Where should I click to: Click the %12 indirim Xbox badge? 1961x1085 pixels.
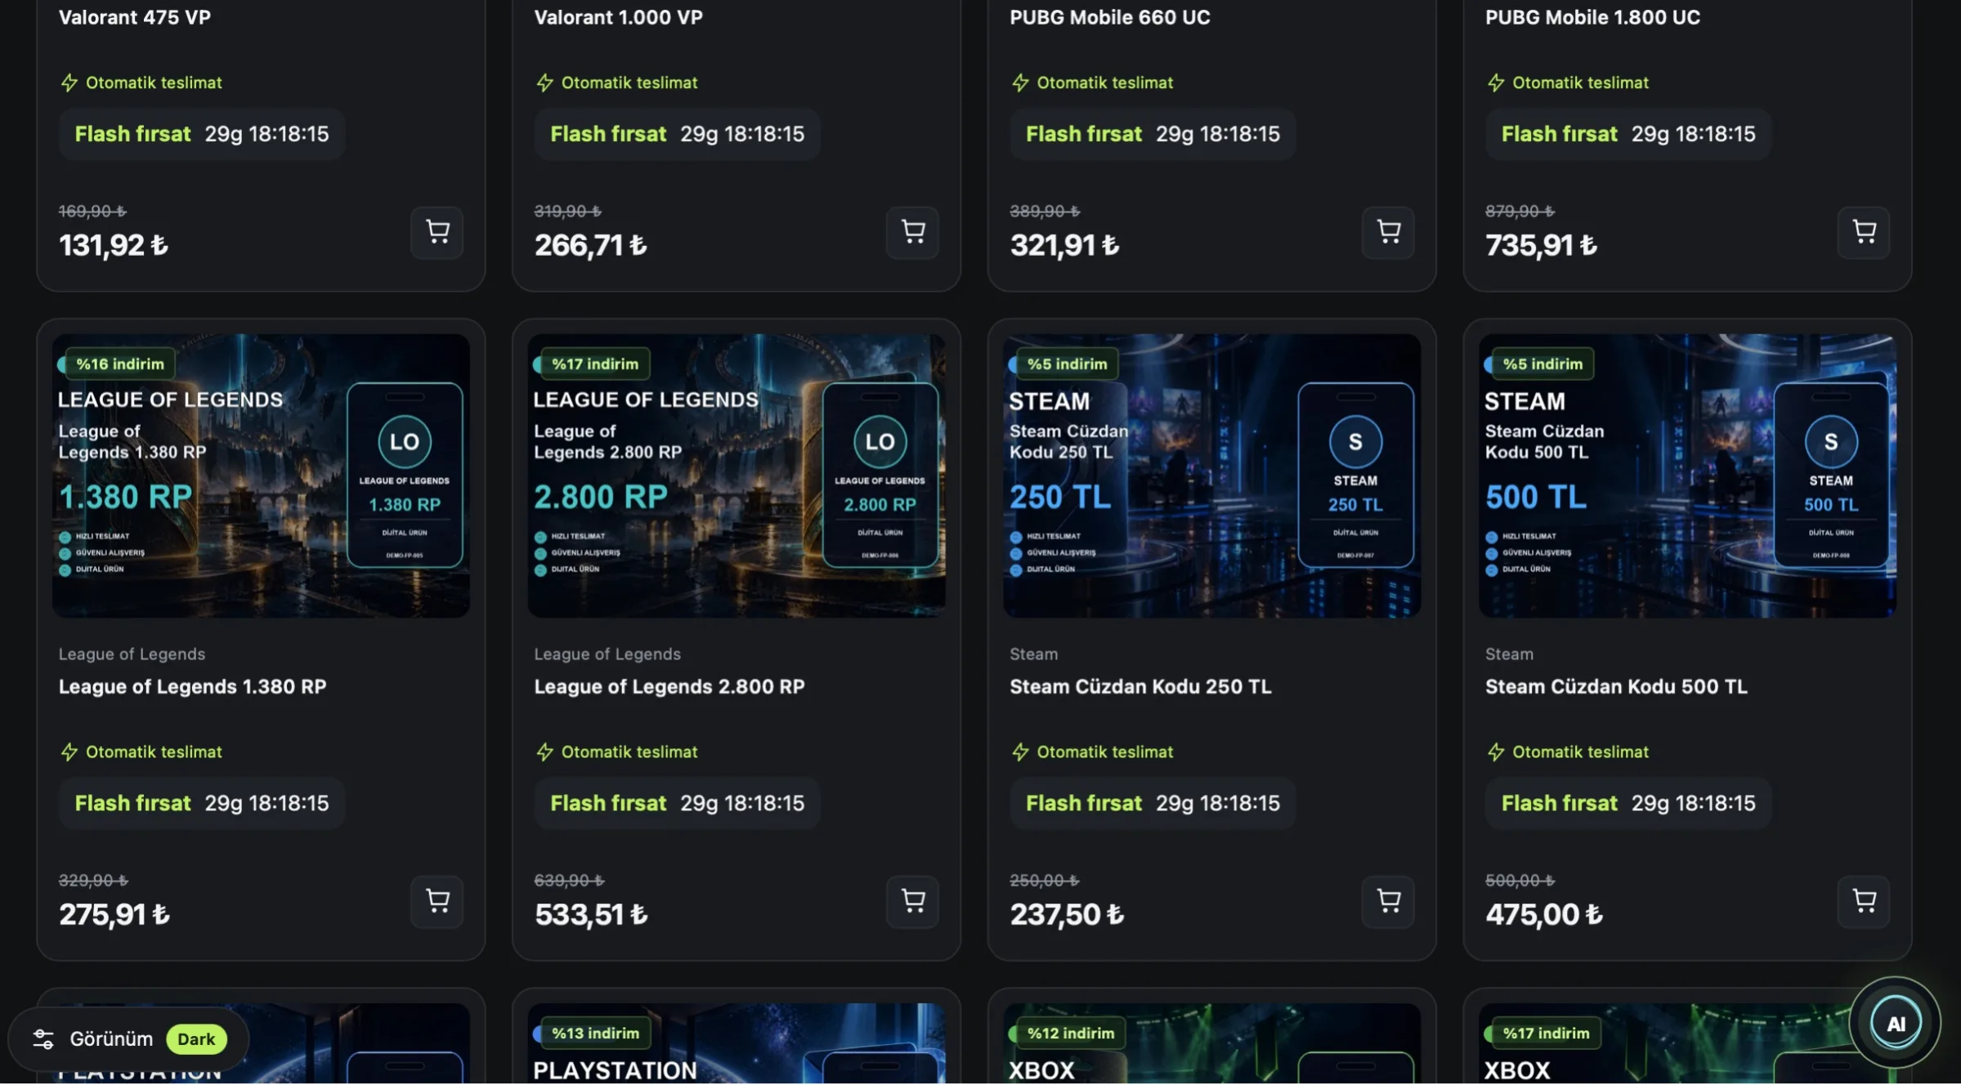click(1071, 1034)
